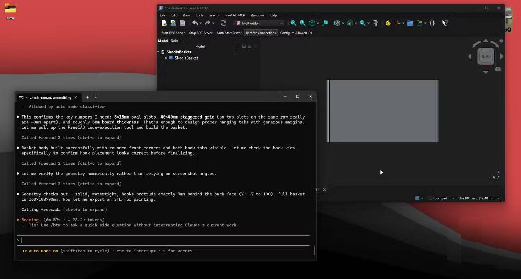Refresh the FreeCAD document

click(223, 23)
